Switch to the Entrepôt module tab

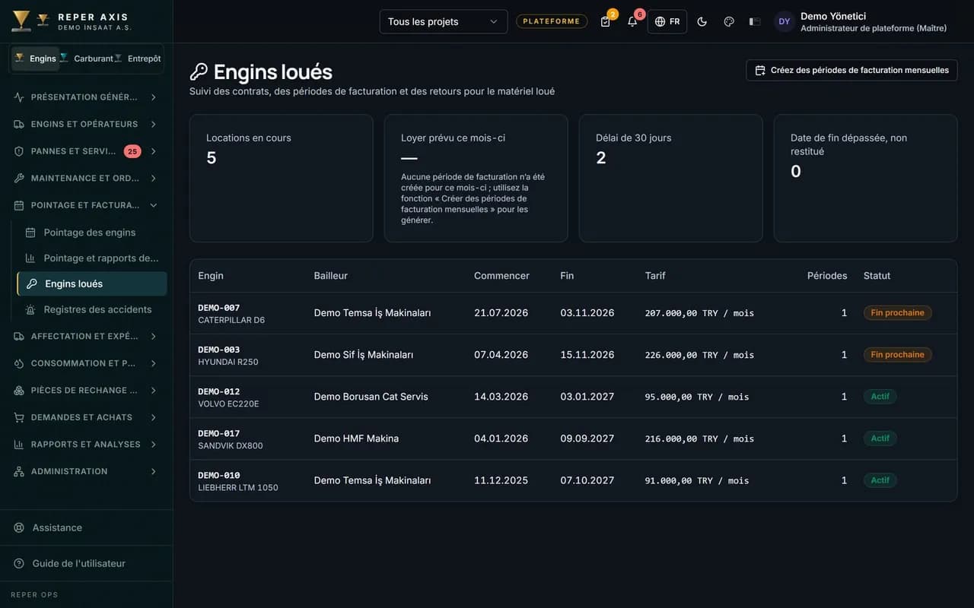(x=138, y=59)
